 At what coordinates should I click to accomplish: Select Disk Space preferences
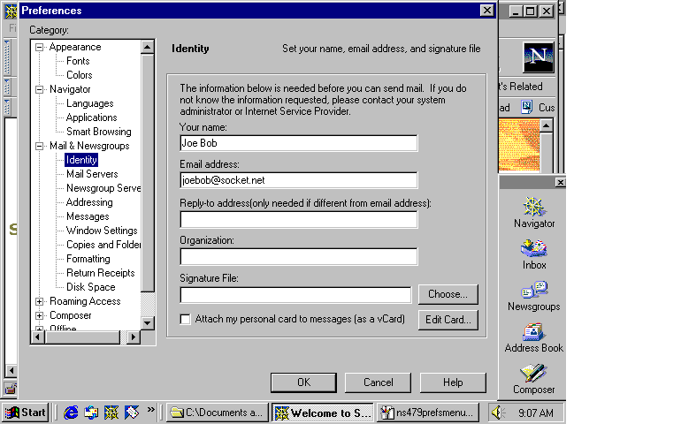91,287
